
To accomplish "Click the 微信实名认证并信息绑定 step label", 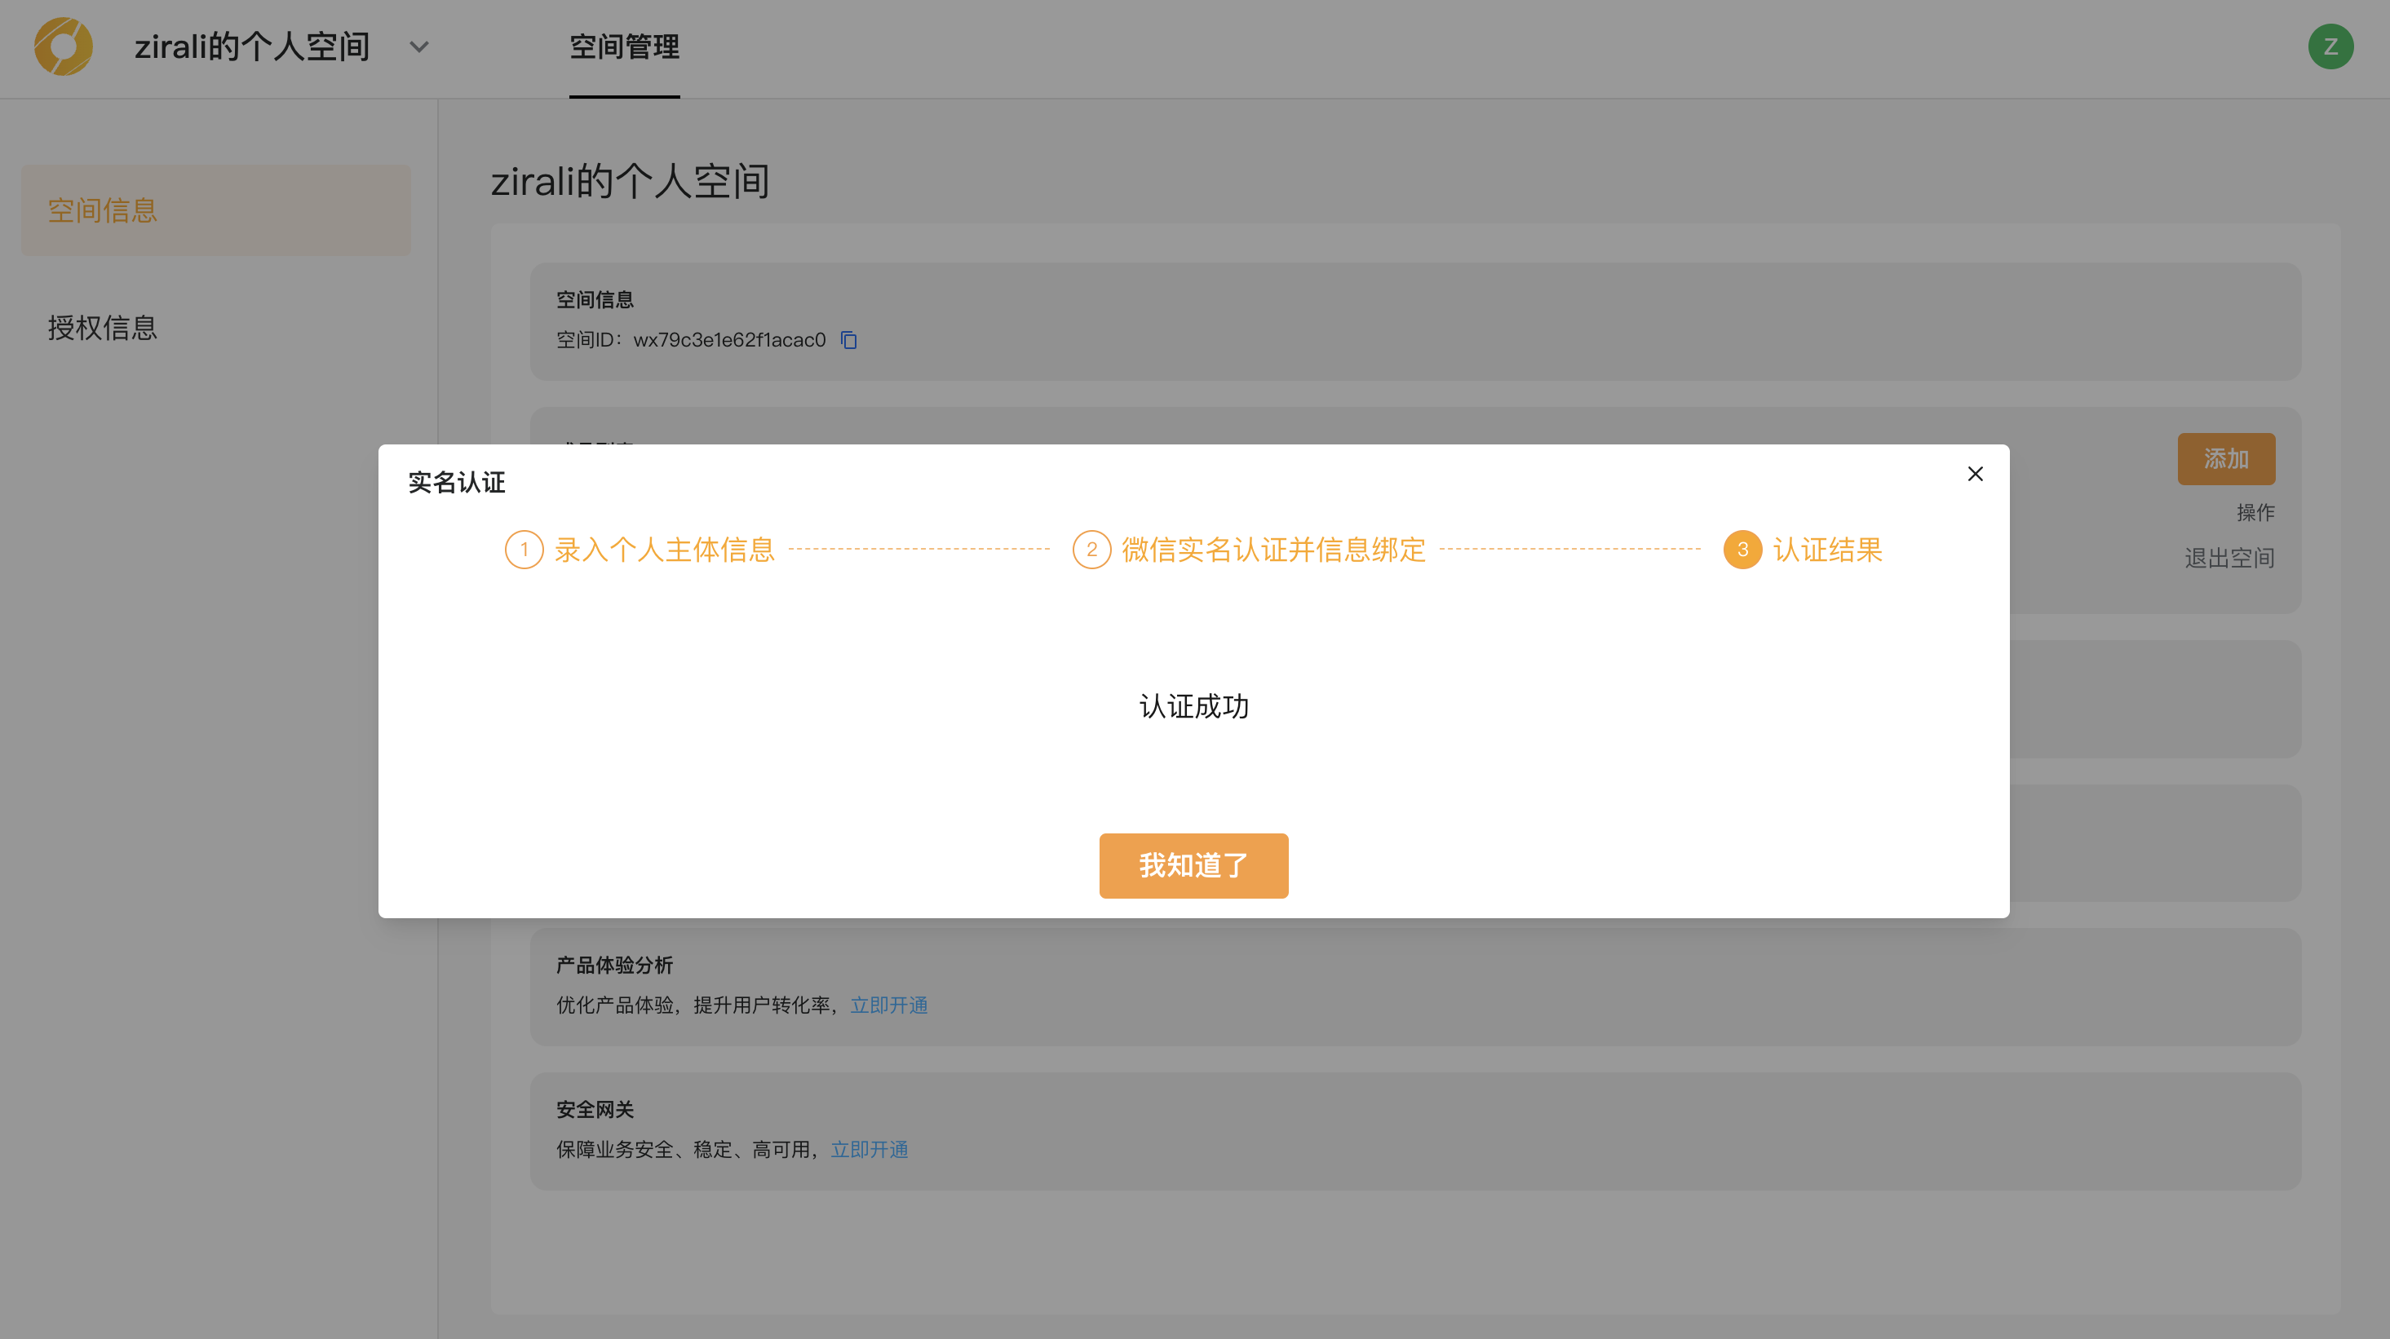I will 1273,550.
